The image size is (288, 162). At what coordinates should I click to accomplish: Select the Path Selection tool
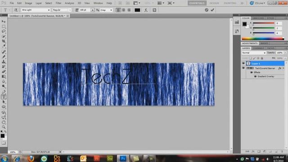[x=4, y=102]
